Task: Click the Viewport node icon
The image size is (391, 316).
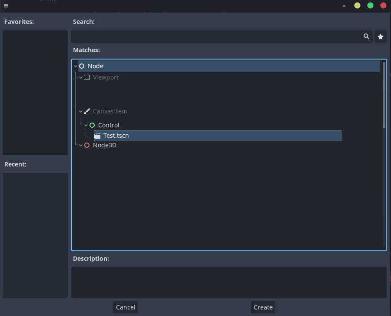Action: [87, 77]
